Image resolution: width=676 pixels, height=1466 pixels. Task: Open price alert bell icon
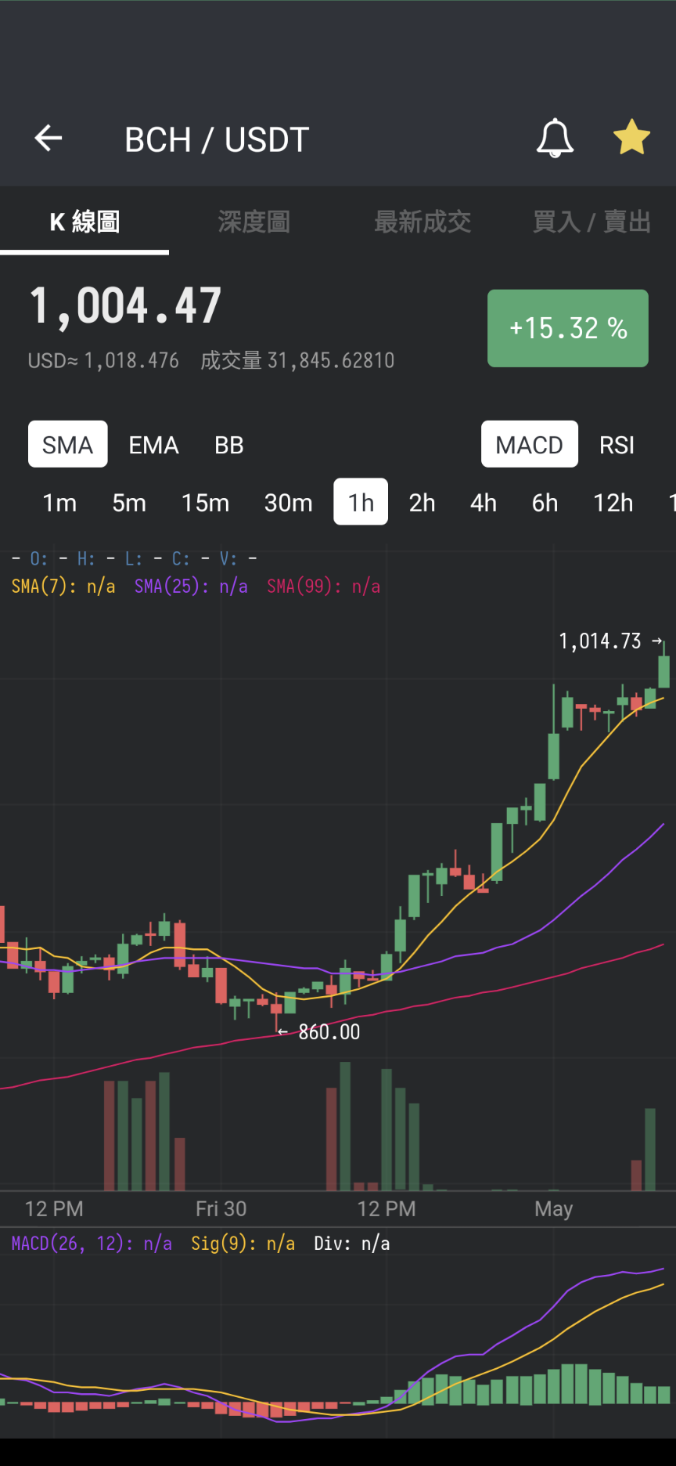555,139
